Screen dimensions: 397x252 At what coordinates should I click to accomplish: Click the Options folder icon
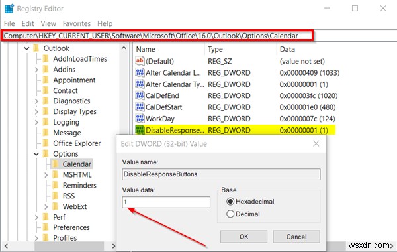[46, 154]
